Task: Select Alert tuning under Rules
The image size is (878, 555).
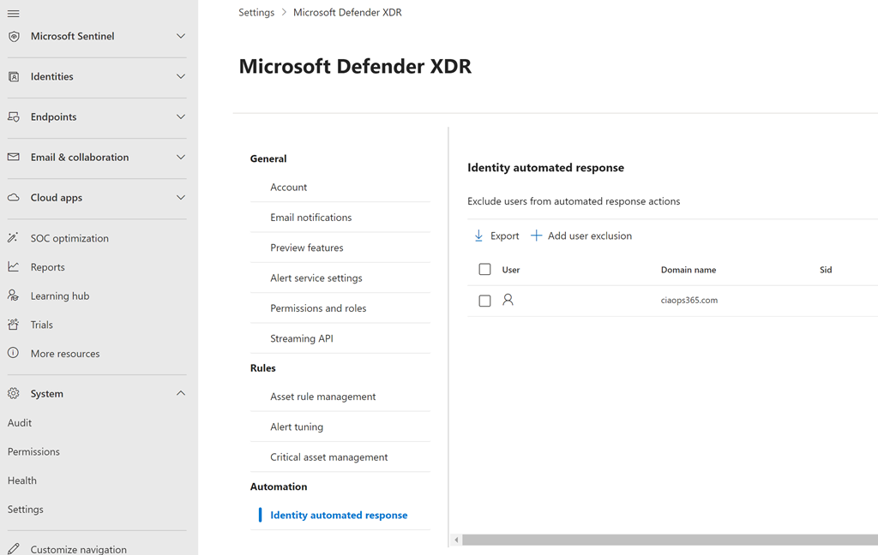Action: tap(297, 427)
